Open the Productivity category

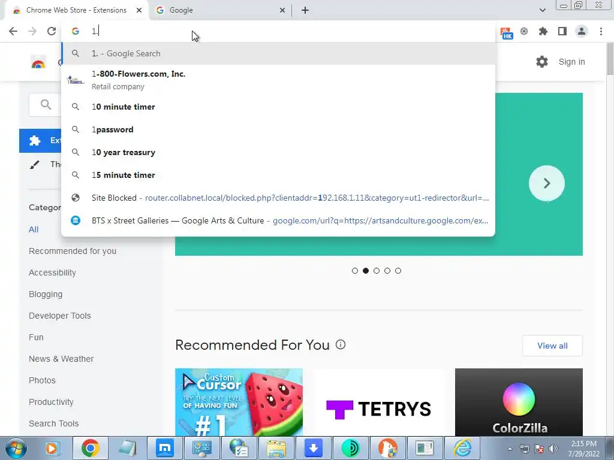coord(51,402)
